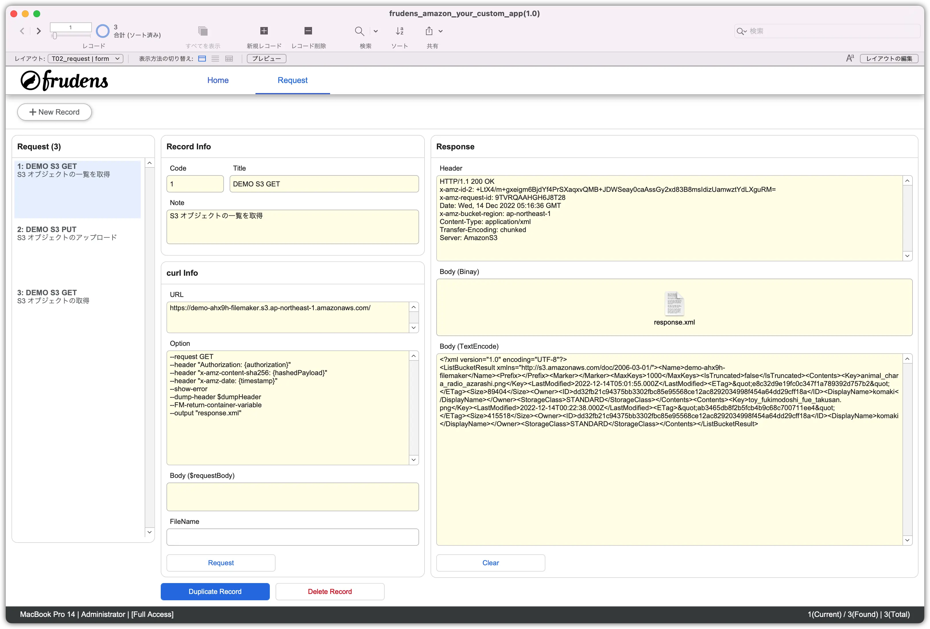
Task: Switch to form view layout icon
Action: pyautogui.click(x=202, y=59)
